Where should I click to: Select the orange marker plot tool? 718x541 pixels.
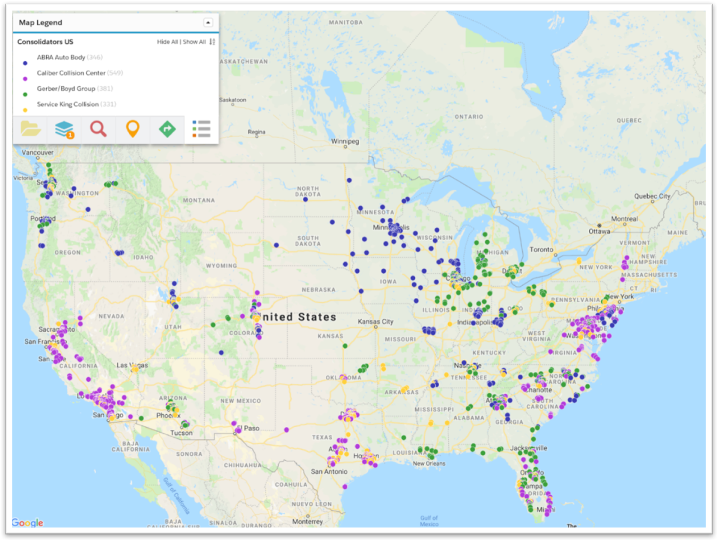point(133,129)
